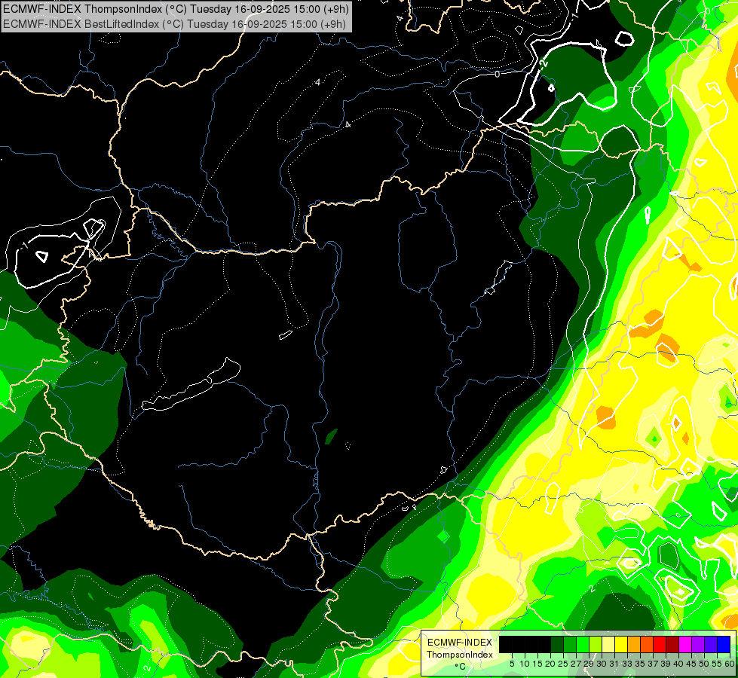This screenshot has width=738, height=678.
Task: Select the orange-red 35–37 legend swatch
Action: tap(647, 644)
